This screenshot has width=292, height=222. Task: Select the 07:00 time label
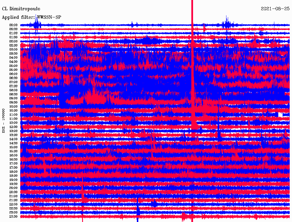[13, 82]
